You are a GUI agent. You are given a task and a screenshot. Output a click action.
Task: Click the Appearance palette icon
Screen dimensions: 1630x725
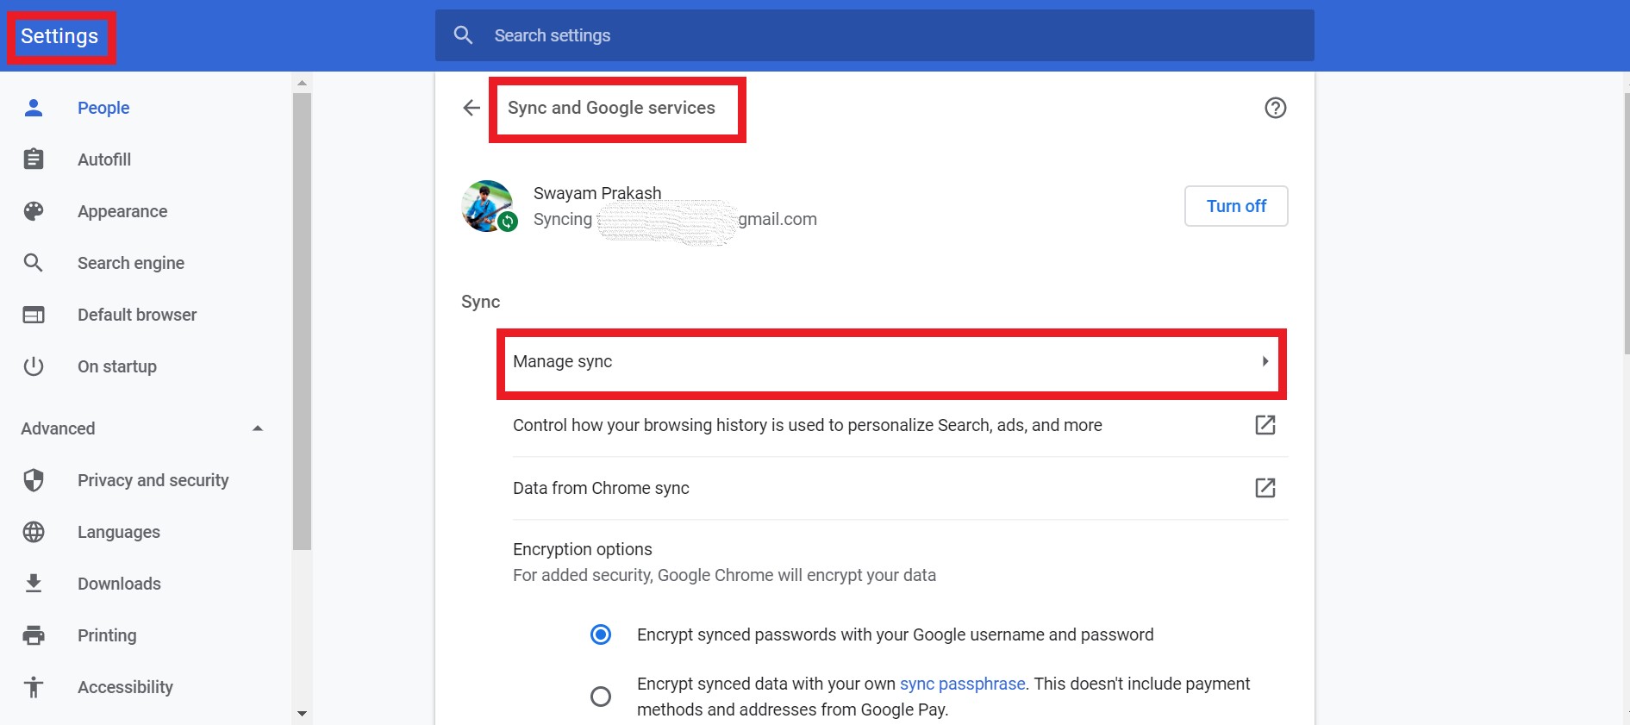34,211
